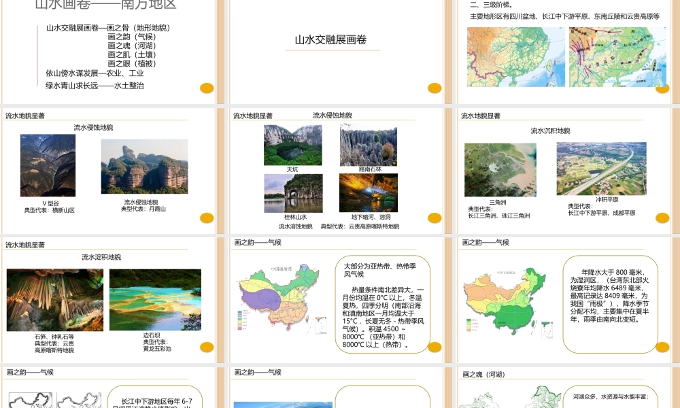Viewport: 680px width, 408px height.
Task: Select the V型谷 canyon photo
Action: [x=48, y=165]
